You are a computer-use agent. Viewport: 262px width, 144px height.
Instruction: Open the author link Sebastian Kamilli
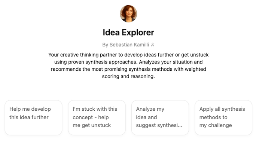click(129, 45)
